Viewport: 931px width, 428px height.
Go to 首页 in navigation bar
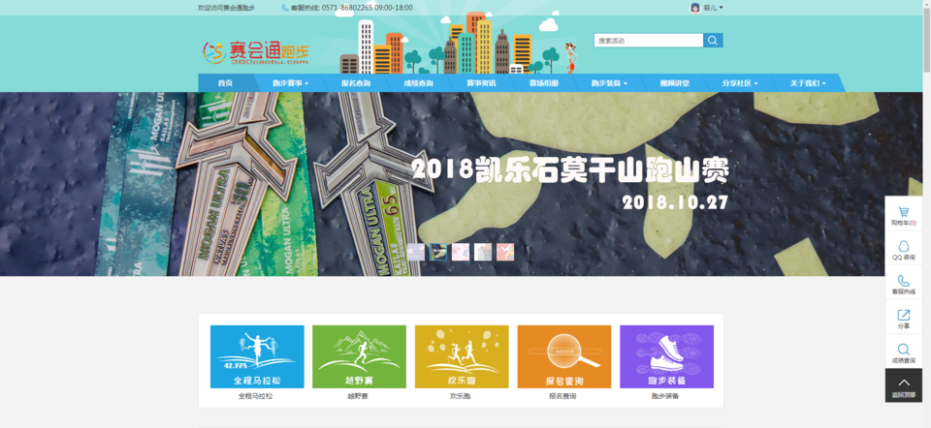(x=225, y=83)
